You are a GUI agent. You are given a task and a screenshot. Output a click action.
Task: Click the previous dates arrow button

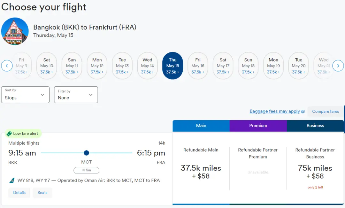pos(7,66)
